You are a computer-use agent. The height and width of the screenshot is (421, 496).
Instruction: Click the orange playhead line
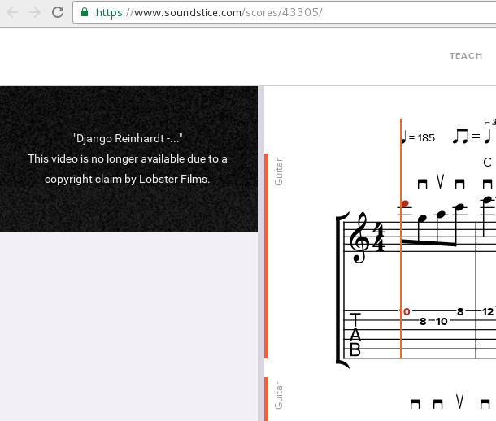401,239
